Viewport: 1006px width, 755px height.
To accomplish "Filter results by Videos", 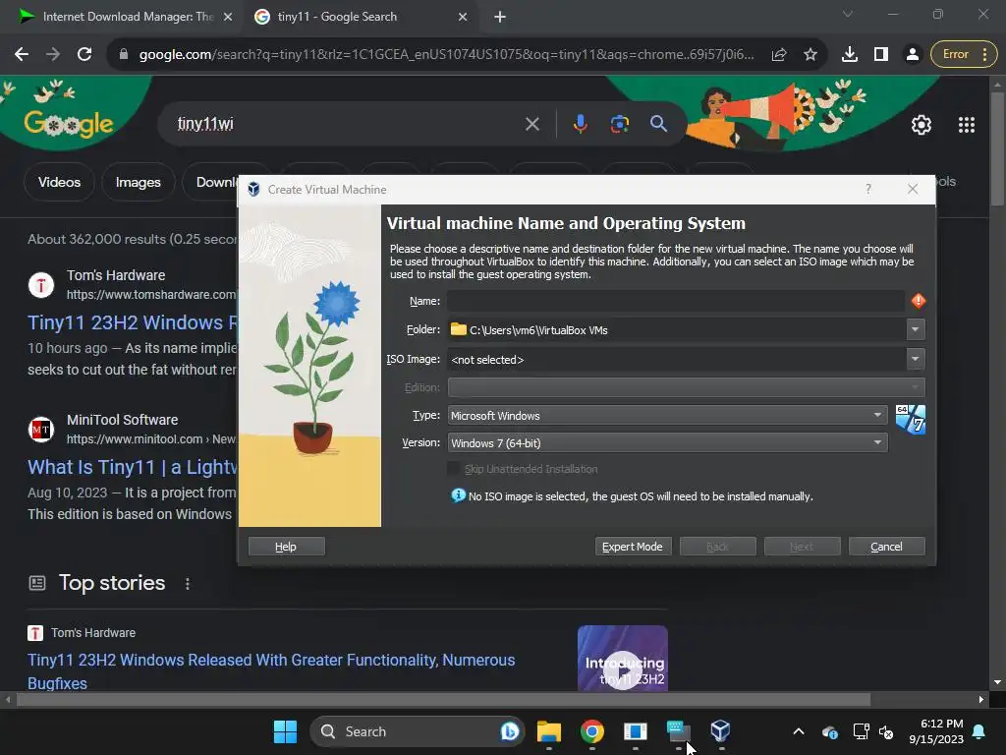I will coord(59,182).
